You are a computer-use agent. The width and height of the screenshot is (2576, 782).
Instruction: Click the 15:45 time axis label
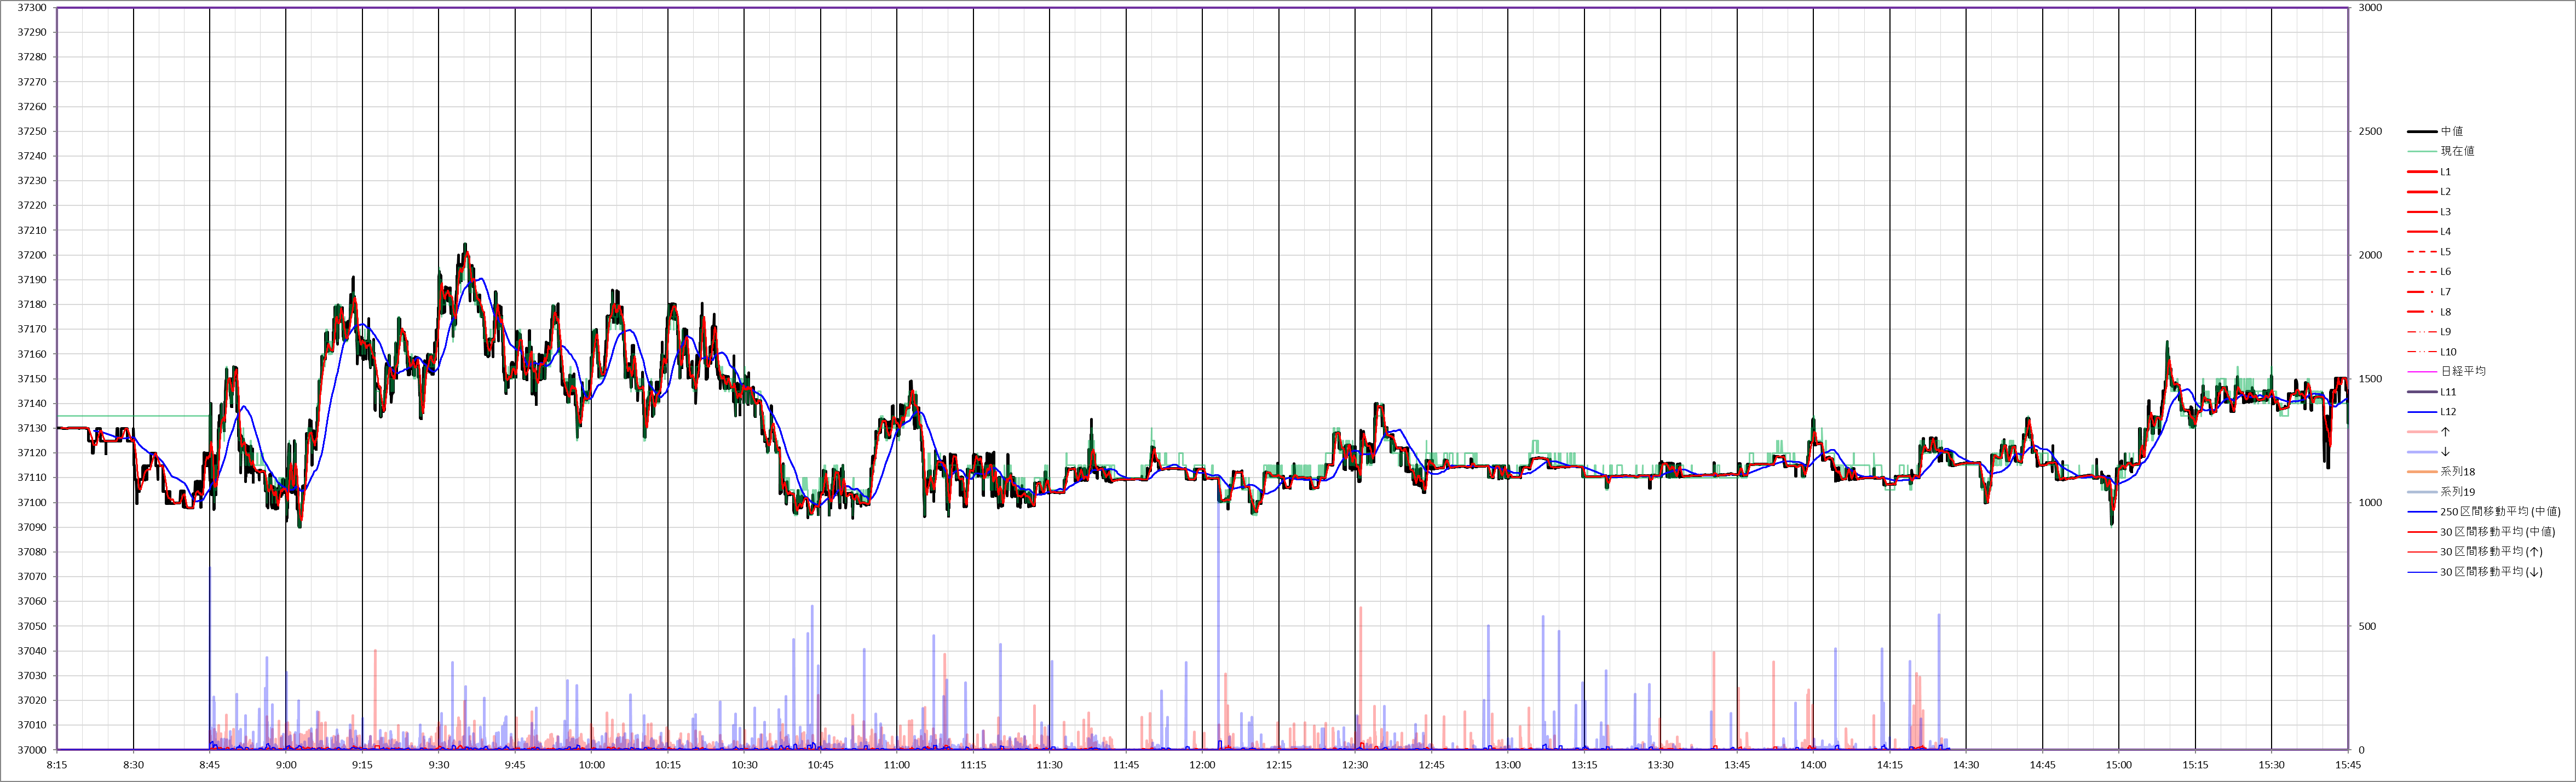point(2348,765)
